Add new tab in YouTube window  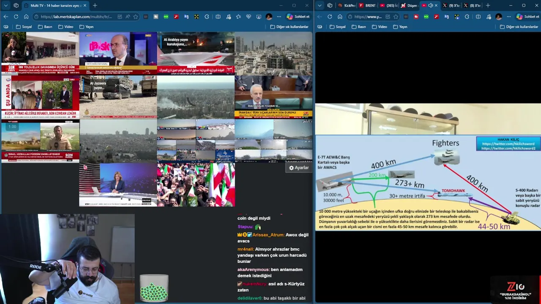(488, 5)
